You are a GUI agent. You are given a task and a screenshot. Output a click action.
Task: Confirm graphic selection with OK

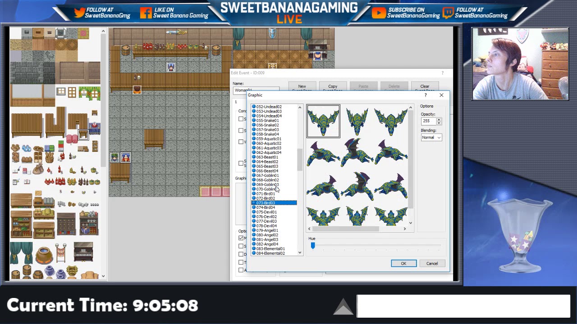[x=403, y=263]
